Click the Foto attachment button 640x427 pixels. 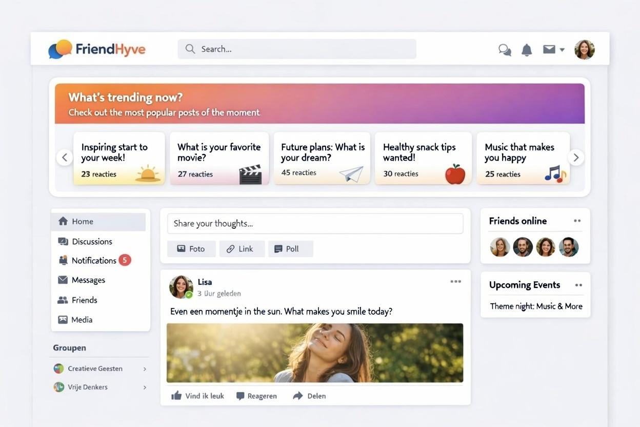point(191,249)
